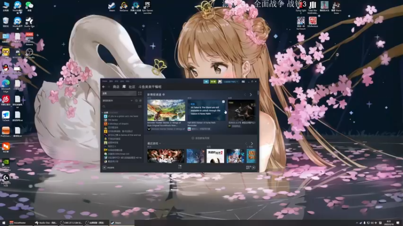Viewport: 403px width, 226px height.
Task: Open Microsoft Edge desktop shortcut
Action: [6, 86]
